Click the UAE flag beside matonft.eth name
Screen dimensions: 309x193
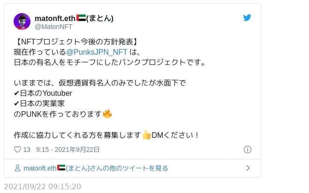pos(81,18)
